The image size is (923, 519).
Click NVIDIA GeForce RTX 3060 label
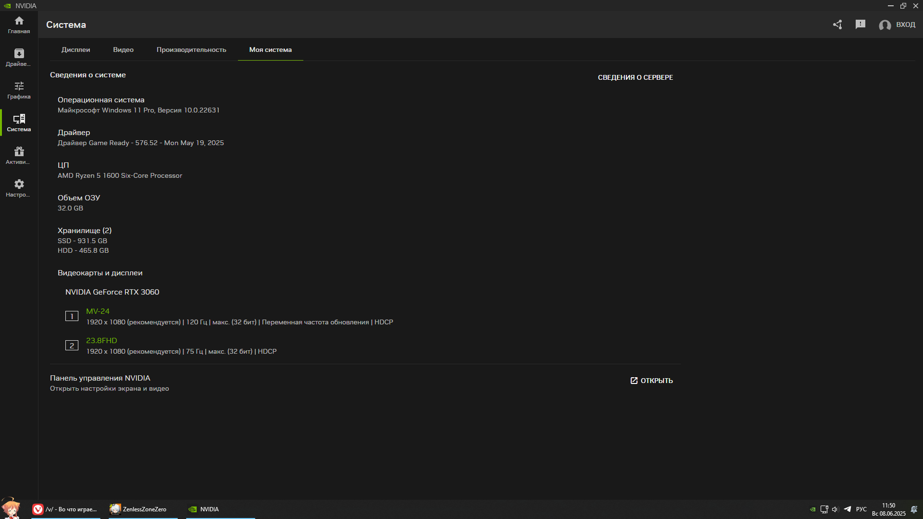(112, 292)
